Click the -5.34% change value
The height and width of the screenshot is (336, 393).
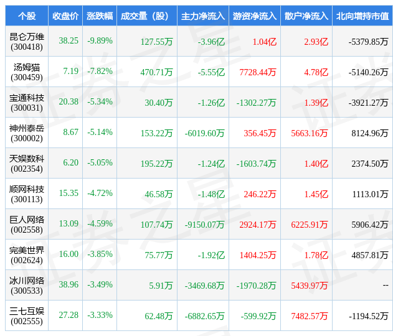pos(100,101)
